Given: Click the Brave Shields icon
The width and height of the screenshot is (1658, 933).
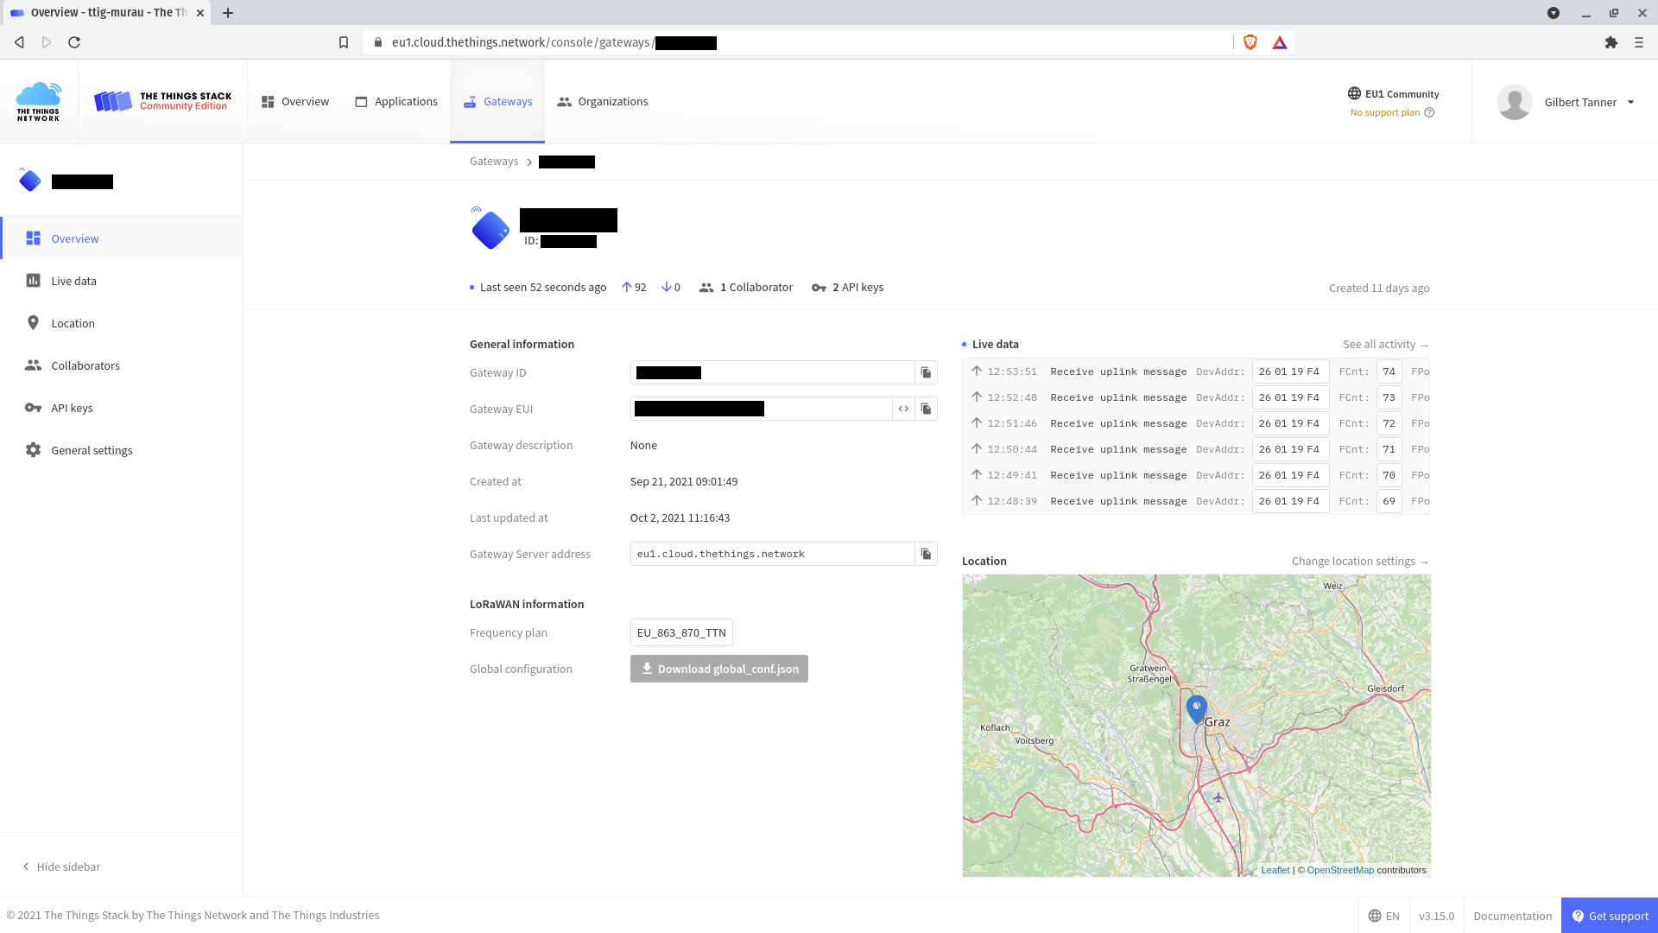Looking at the screenshot, I should pyautogui.click(x=1250, y=42).
